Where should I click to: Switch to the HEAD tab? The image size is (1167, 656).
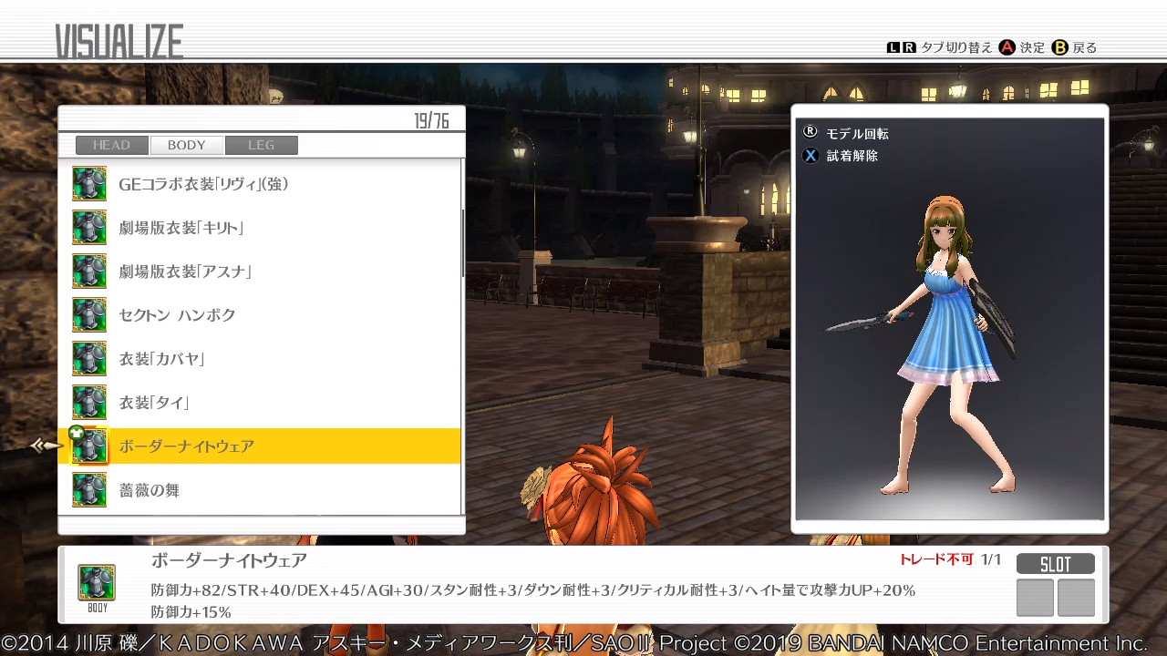(x=111, y=145)
